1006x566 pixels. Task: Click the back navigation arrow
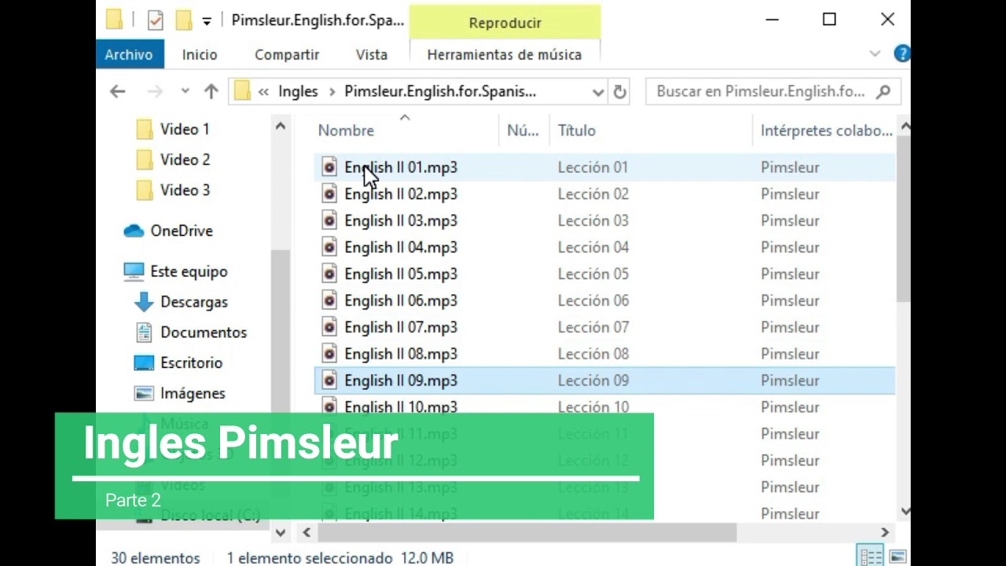(x=118, y=91)
